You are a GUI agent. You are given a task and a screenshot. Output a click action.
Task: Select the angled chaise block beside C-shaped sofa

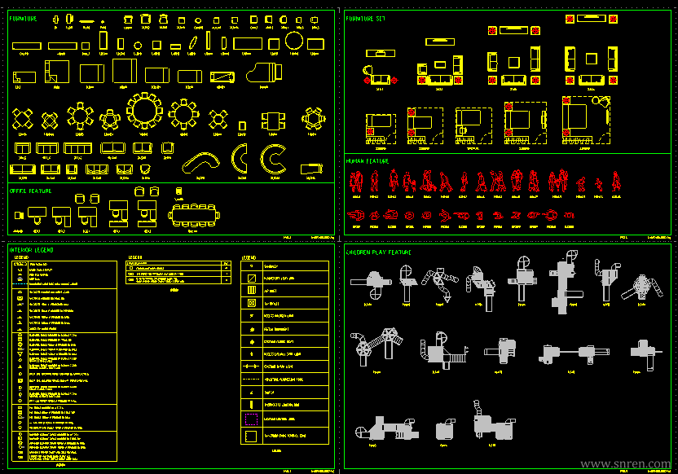(x=312, y=169)
